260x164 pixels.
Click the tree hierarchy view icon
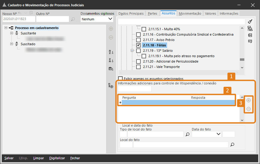coord(250,28)
